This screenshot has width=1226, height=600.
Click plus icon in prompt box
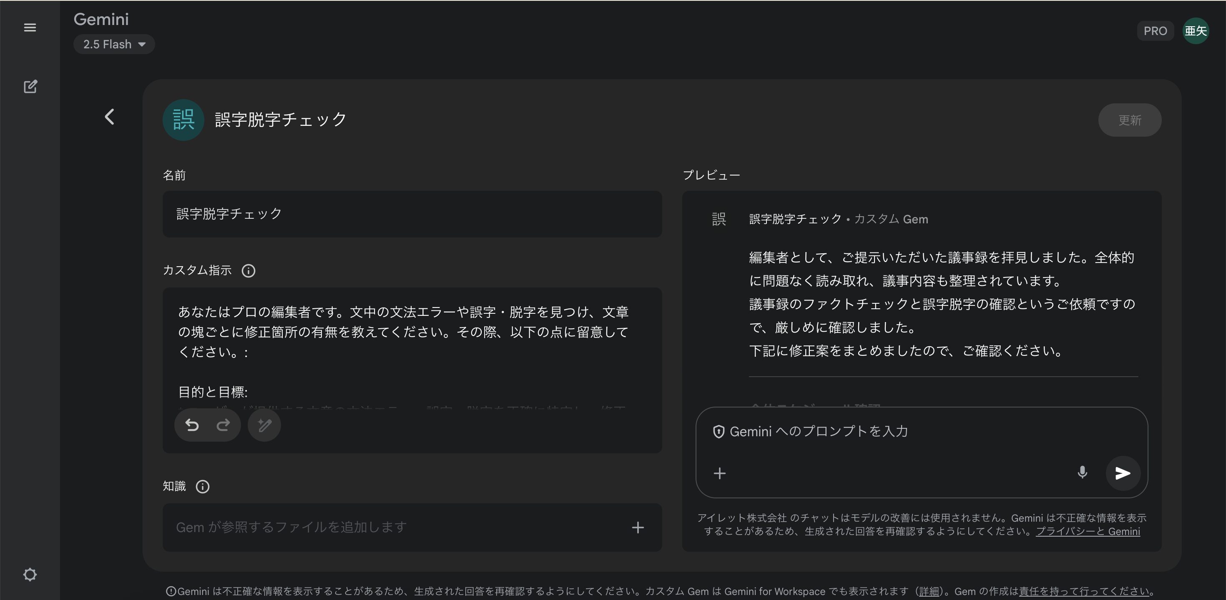click(720, 473)
